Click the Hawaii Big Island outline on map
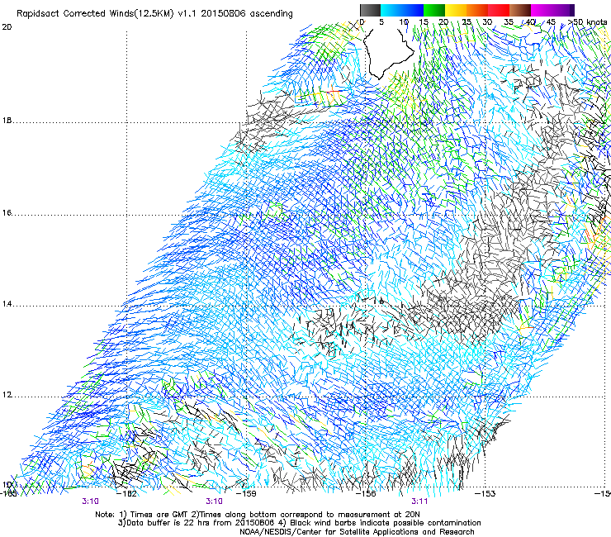The width and height of the screenshot is (611, 537). click(x=388, y=54)
